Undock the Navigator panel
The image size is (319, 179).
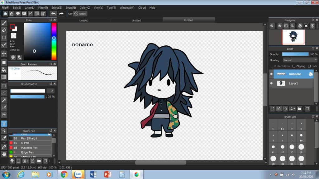coord(313,20)
